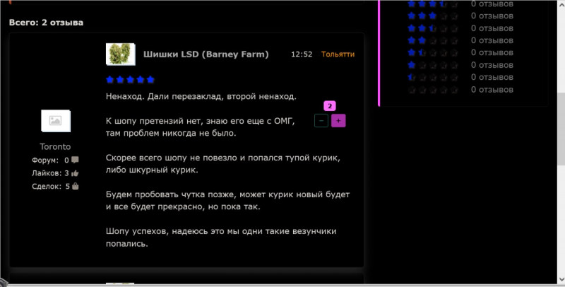Click the 12:52 review timestamp

click(302, 54)
